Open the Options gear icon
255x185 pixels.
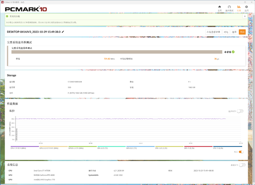247,7
